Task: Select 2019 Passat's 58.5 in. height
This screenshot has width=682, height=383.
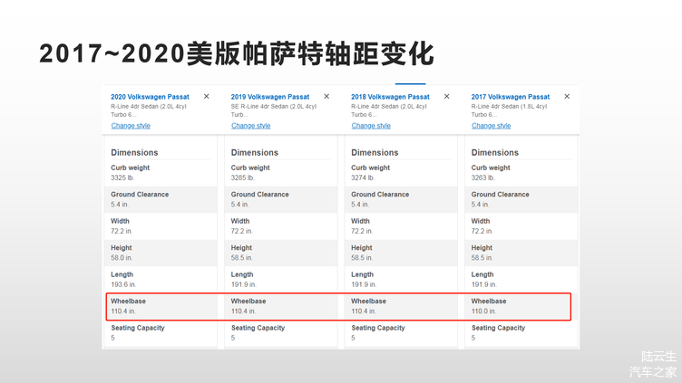Action: pyautogui.click(x=241, y=257)
